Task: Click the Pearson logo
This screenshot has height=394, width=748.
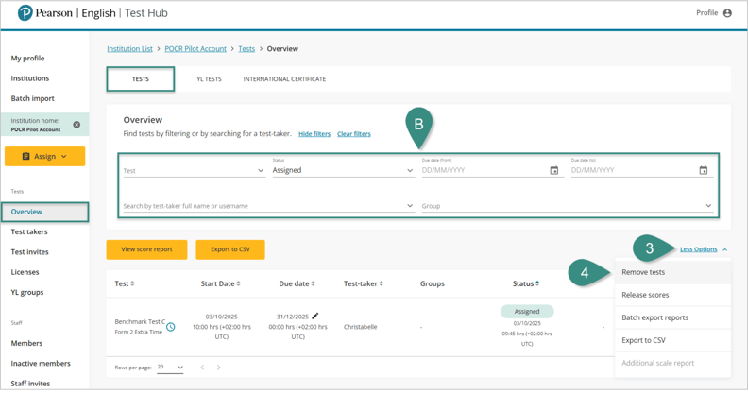Action: point(25,13)
